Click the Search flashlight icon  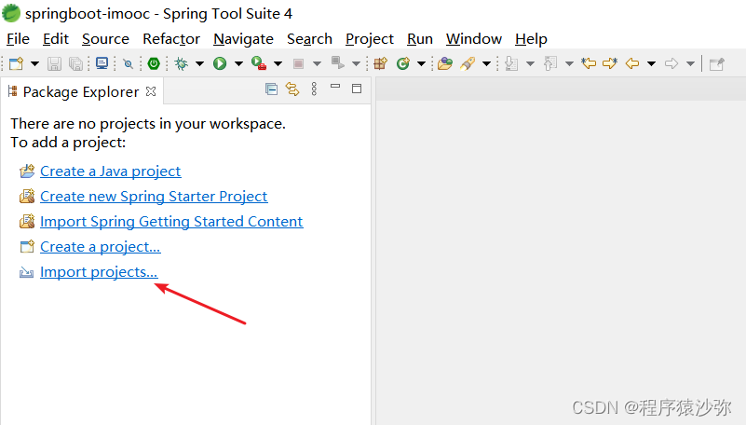pyautogui.click(x=468, y=63)
